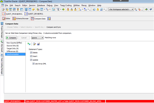The height and width of the screenshot is (103, 154).
Task: Click globe icon left of the bell
Action: point(94,10)
